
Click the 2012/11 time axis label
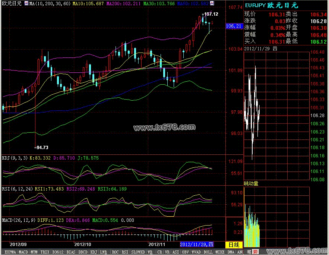pyautogui.click(x=157, y=244)
